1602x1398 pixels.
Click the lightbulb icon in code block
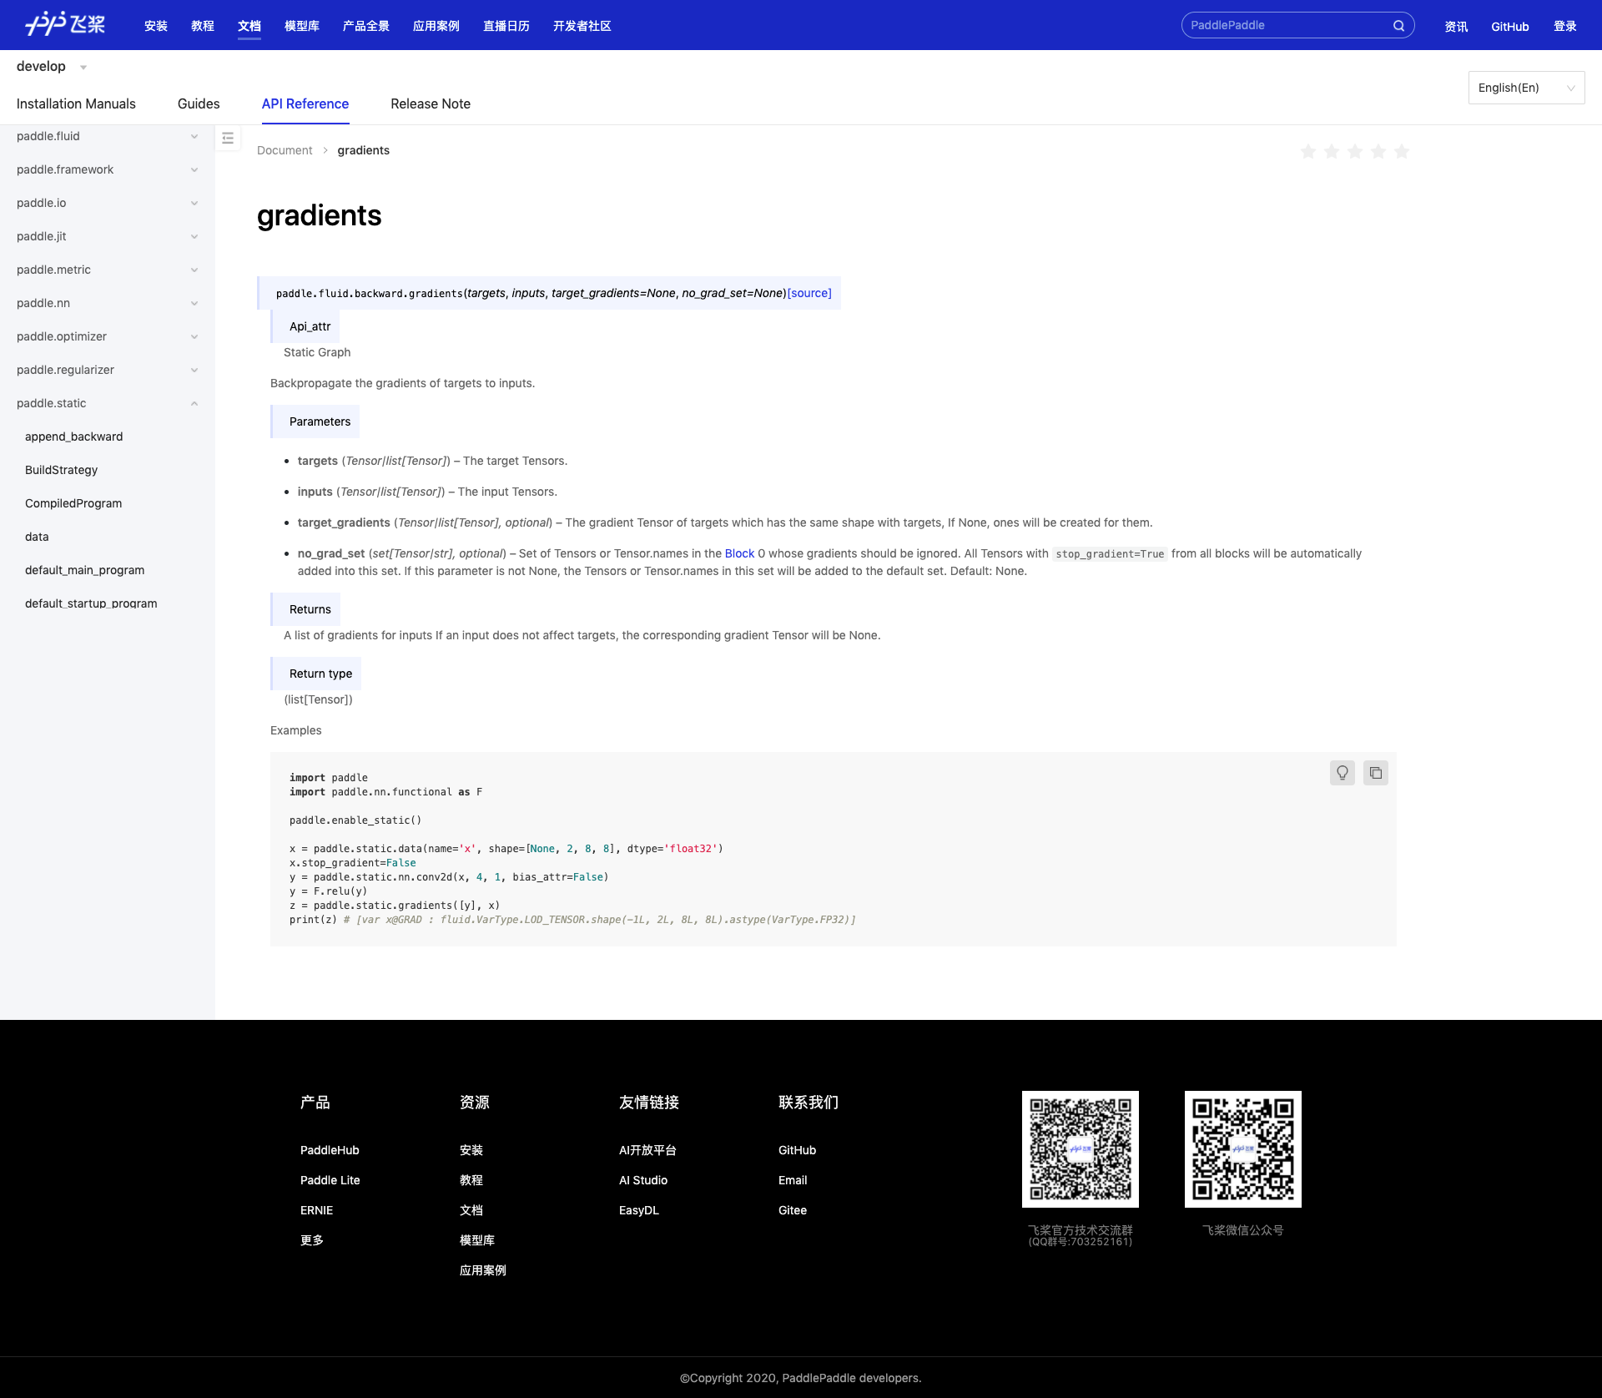[x=1342, y=773]
